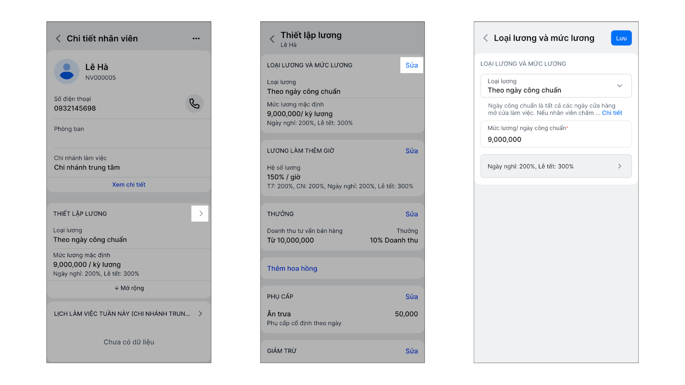Click Lê Hà profile avatar
This screenshot has height=385, width=685.
(x=67, y=71)
